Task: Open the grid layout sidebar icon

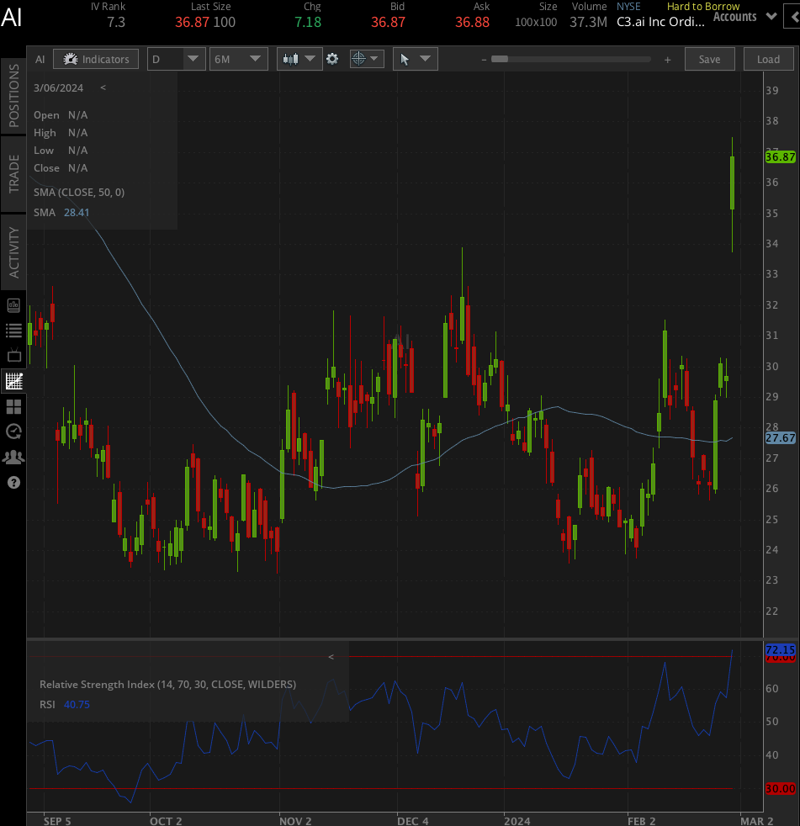Action: click(x=13, y=406)
